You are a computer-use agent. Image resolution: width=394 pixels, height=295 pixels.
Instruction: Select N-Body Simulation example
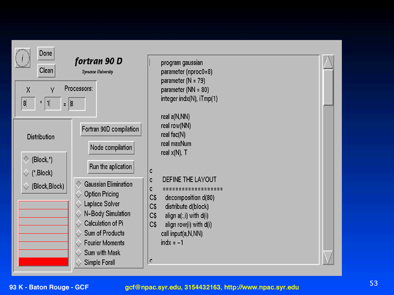[103, 214]
